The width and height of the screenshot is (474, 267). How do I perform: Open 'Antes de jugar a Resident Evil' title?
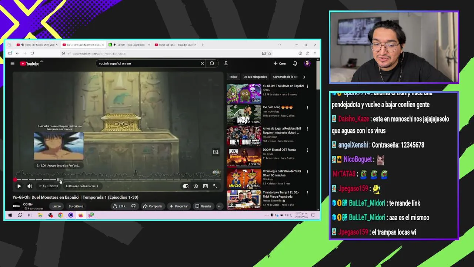[x=281, y=131]
